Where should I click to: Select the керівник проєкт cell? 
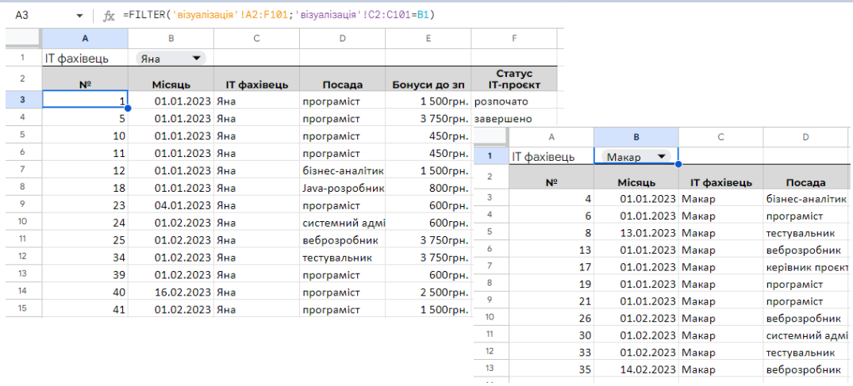[x=806, y=267]
